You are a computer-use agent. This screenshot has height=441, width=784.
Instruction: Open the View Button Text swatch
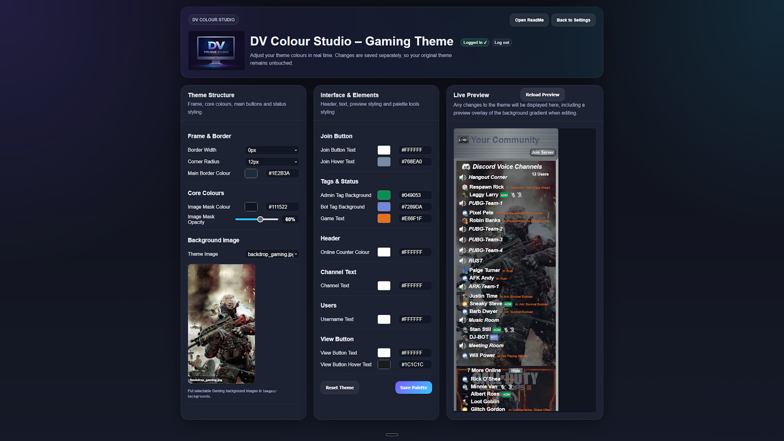384,353
